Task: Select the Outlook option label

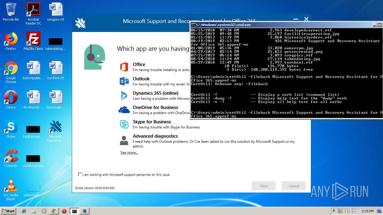Action: point(141,79)
